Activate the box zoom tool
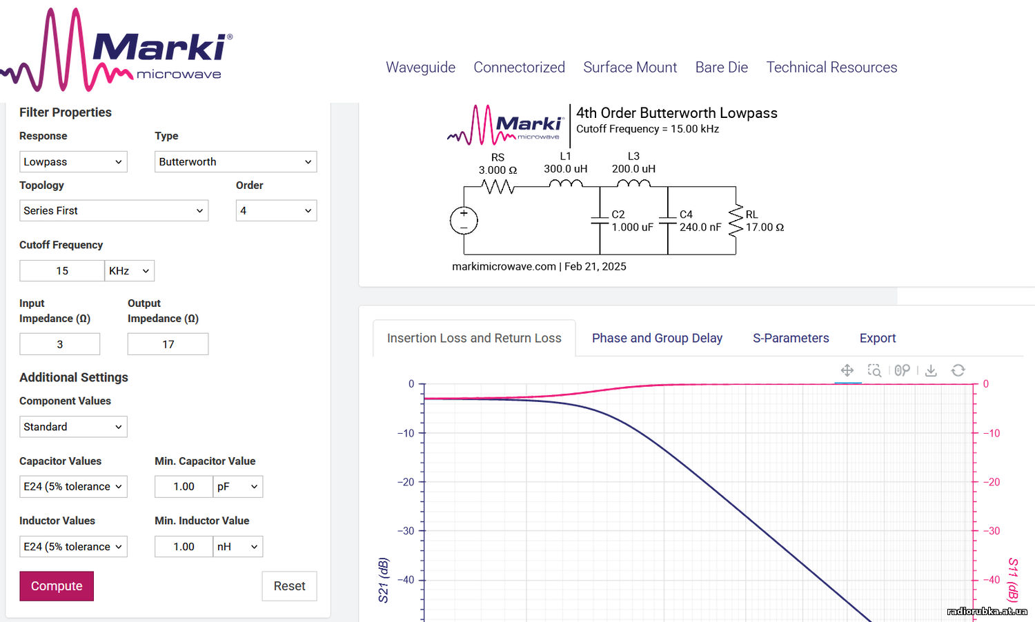 (x=874, y=370)
